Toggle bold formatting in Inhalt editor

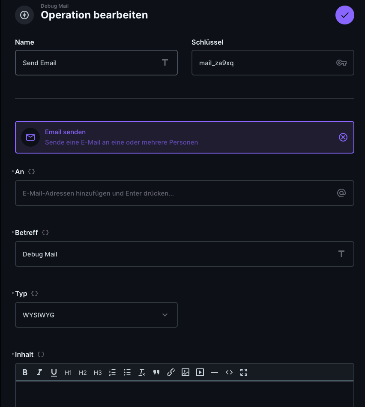click(25, 372)
